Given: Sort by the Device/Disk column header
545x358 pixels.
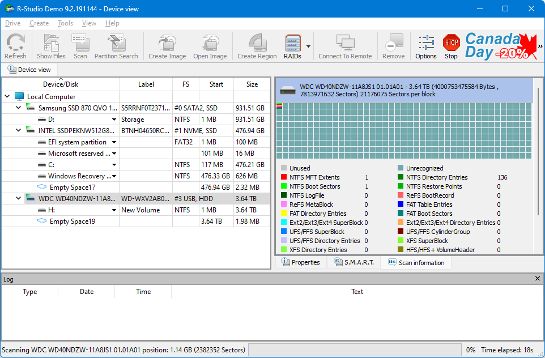Looking at the screenshot, I should click(x=61, y=84).
